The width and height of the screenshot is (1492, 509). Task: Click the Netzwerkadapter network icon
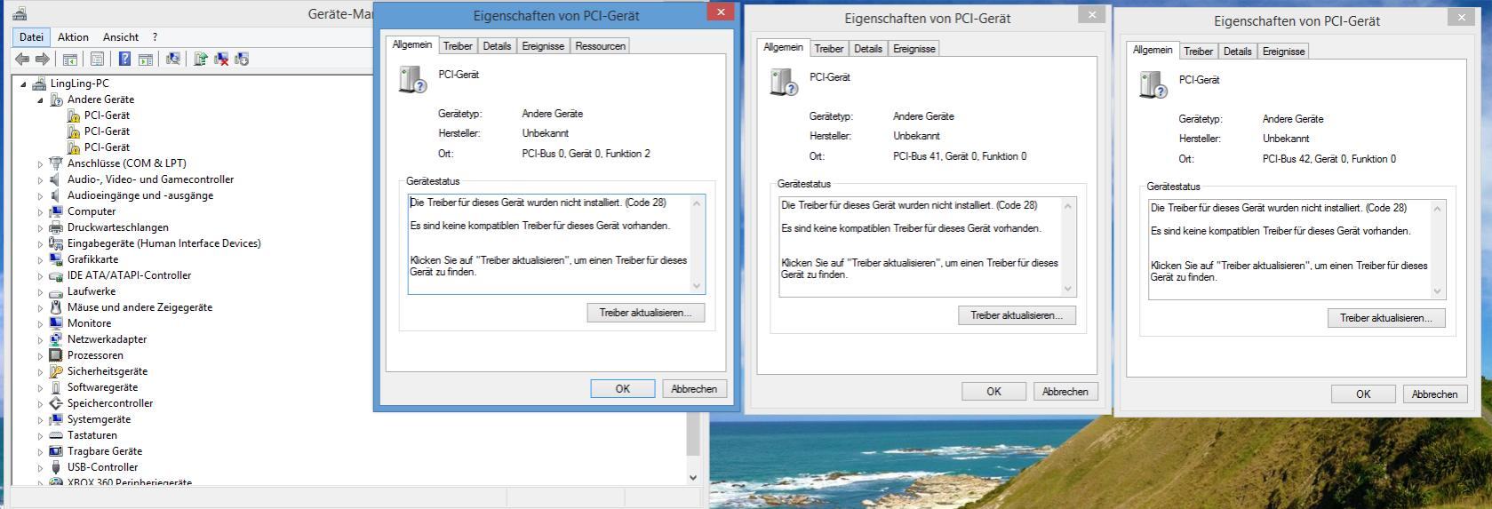coord(56,339)
